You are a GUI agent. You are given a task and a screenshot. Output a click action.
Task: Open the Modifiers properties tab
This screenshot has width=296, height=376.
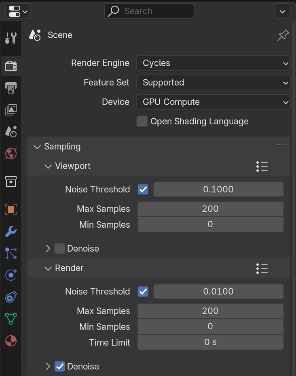(11, 231)
